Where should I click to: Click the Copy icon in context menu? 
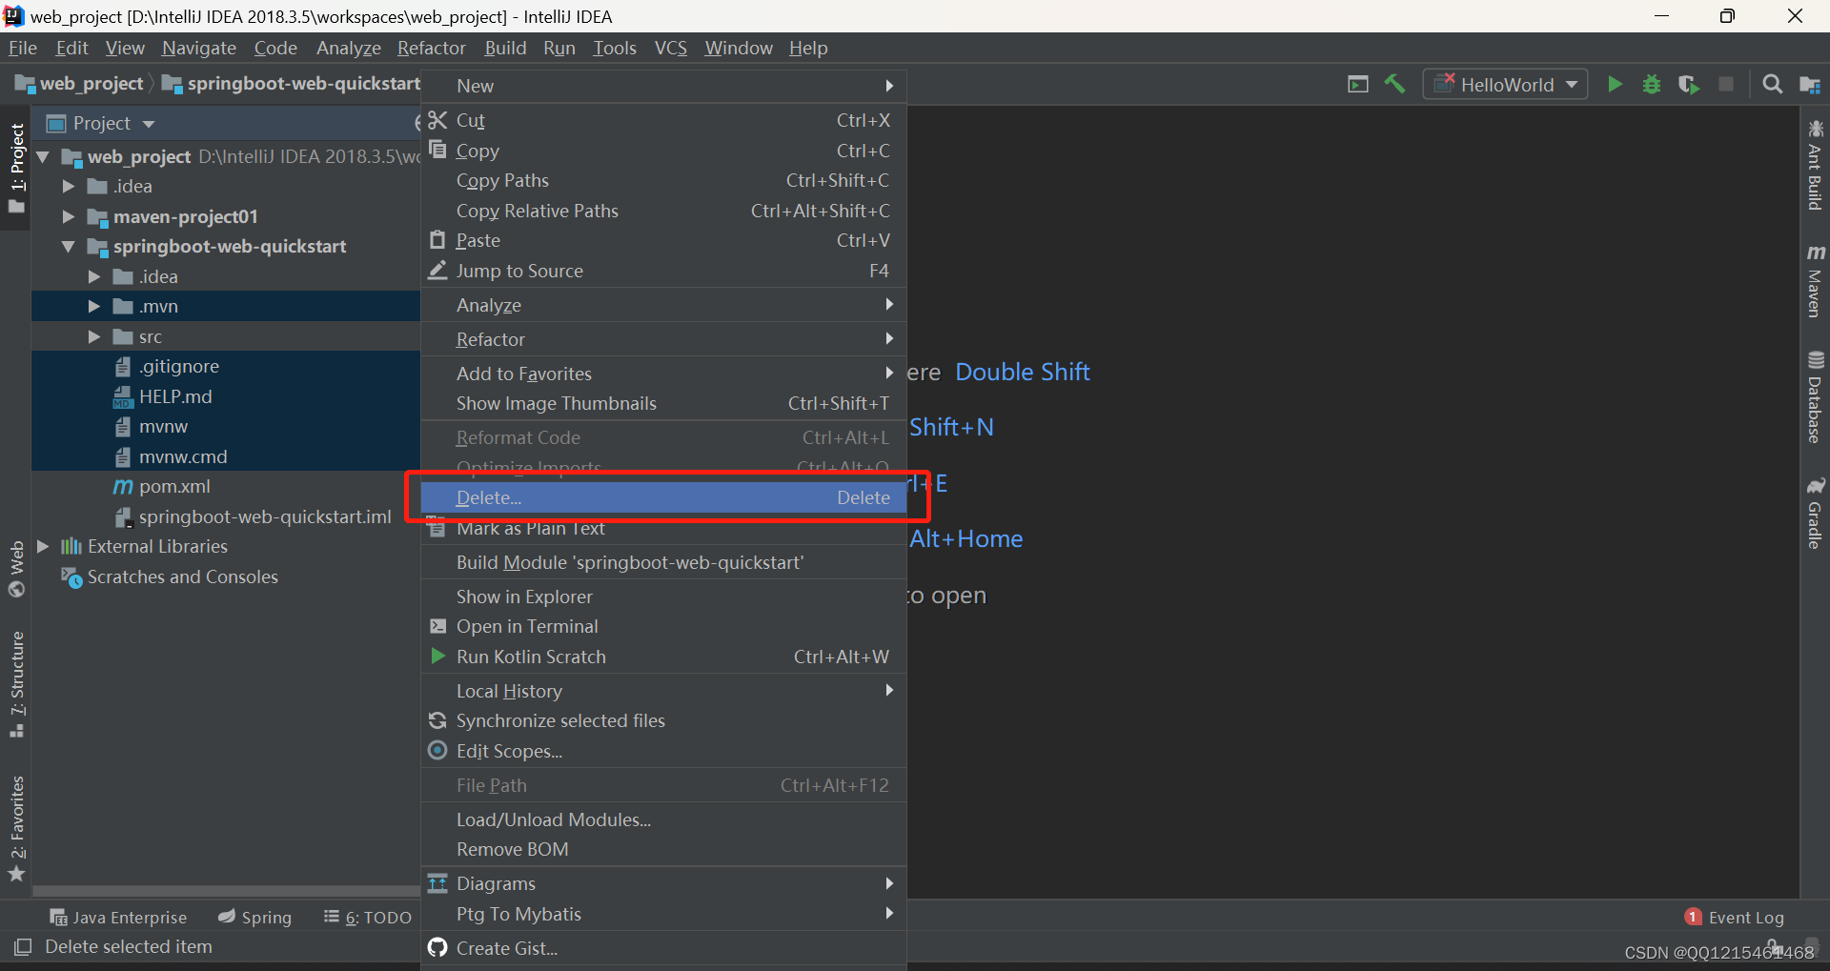(437, 150)
